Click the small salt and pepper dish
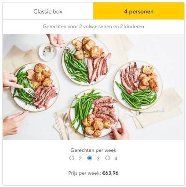Viewport: 186px width, 187px height. (47, 52)
